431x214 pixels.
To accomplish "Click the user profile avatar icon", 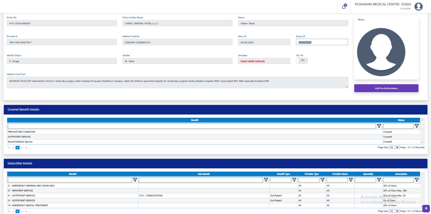I will [418, 6].
